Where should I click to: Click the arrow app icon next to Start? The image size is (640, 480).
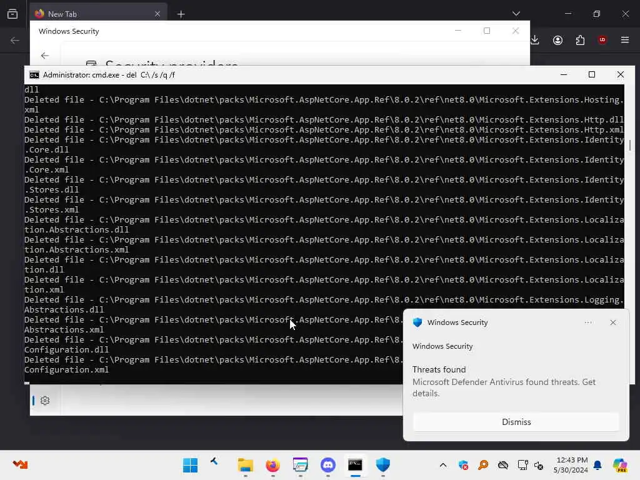(214, 462)
